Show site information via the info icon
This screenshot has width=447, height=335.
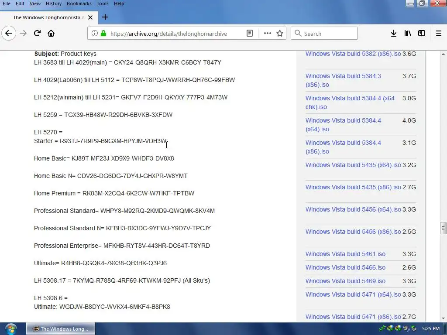click(94, 33)
